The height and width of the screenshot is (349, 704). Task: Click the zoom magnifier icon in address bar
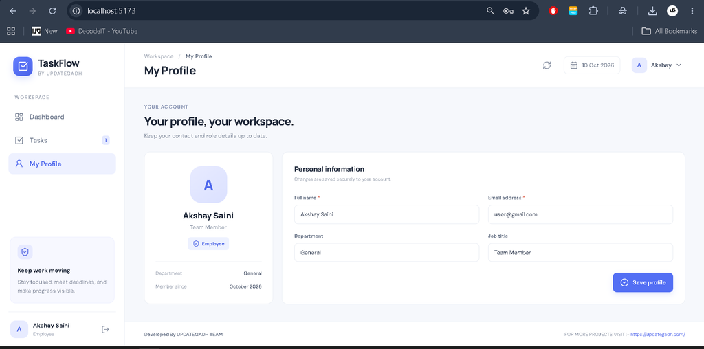coord(490,11)
